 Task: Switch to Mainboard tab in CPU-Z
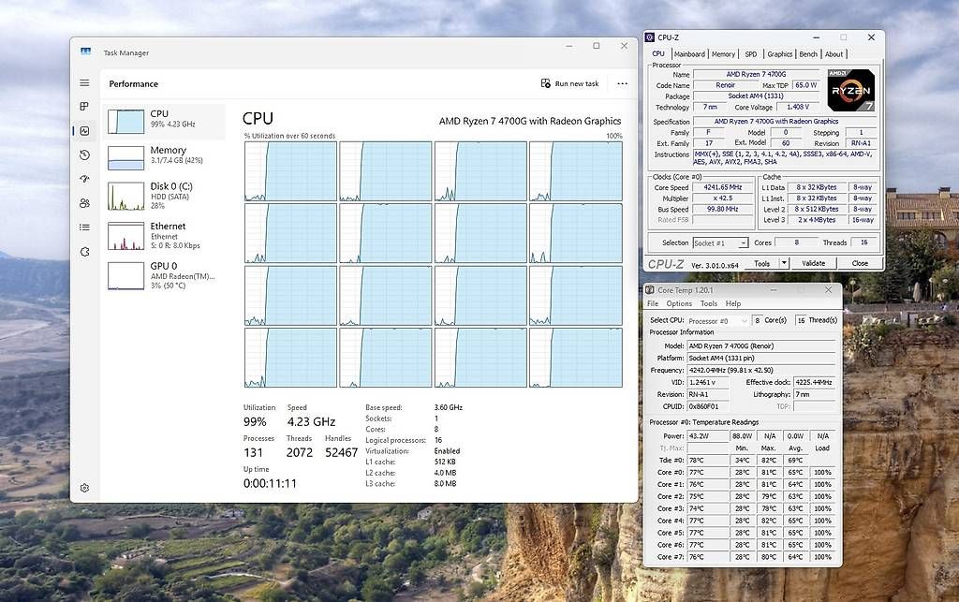pos(689,53)
